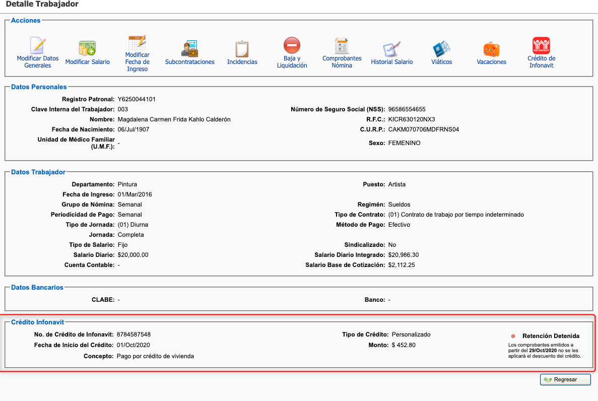Click the Acciones section heading
598x401 pixels.
pos(26,21)
